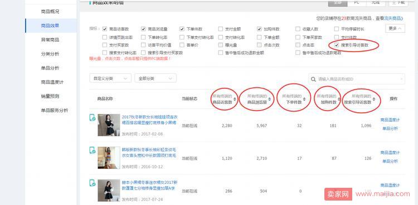The height and width of the screenshot is (205, 418).
Task: Sort by 加购件数 column arrows
Action: (x=339, y=99)
